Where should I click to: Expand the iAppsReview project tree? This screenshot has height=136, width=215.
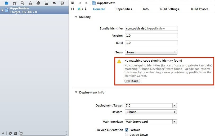click(x=2, y=10)
